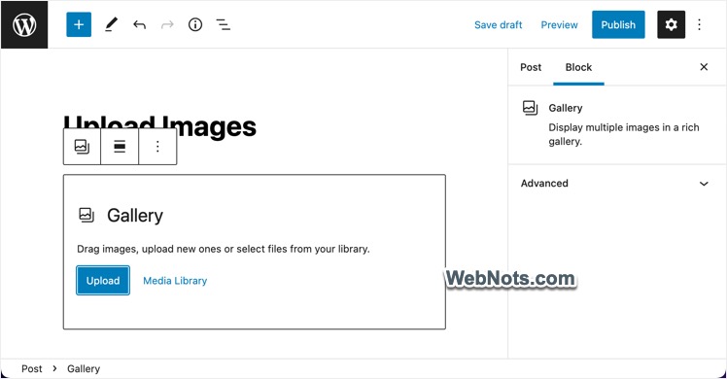Click Gallery in the breadcrumb

click(84, 369)
